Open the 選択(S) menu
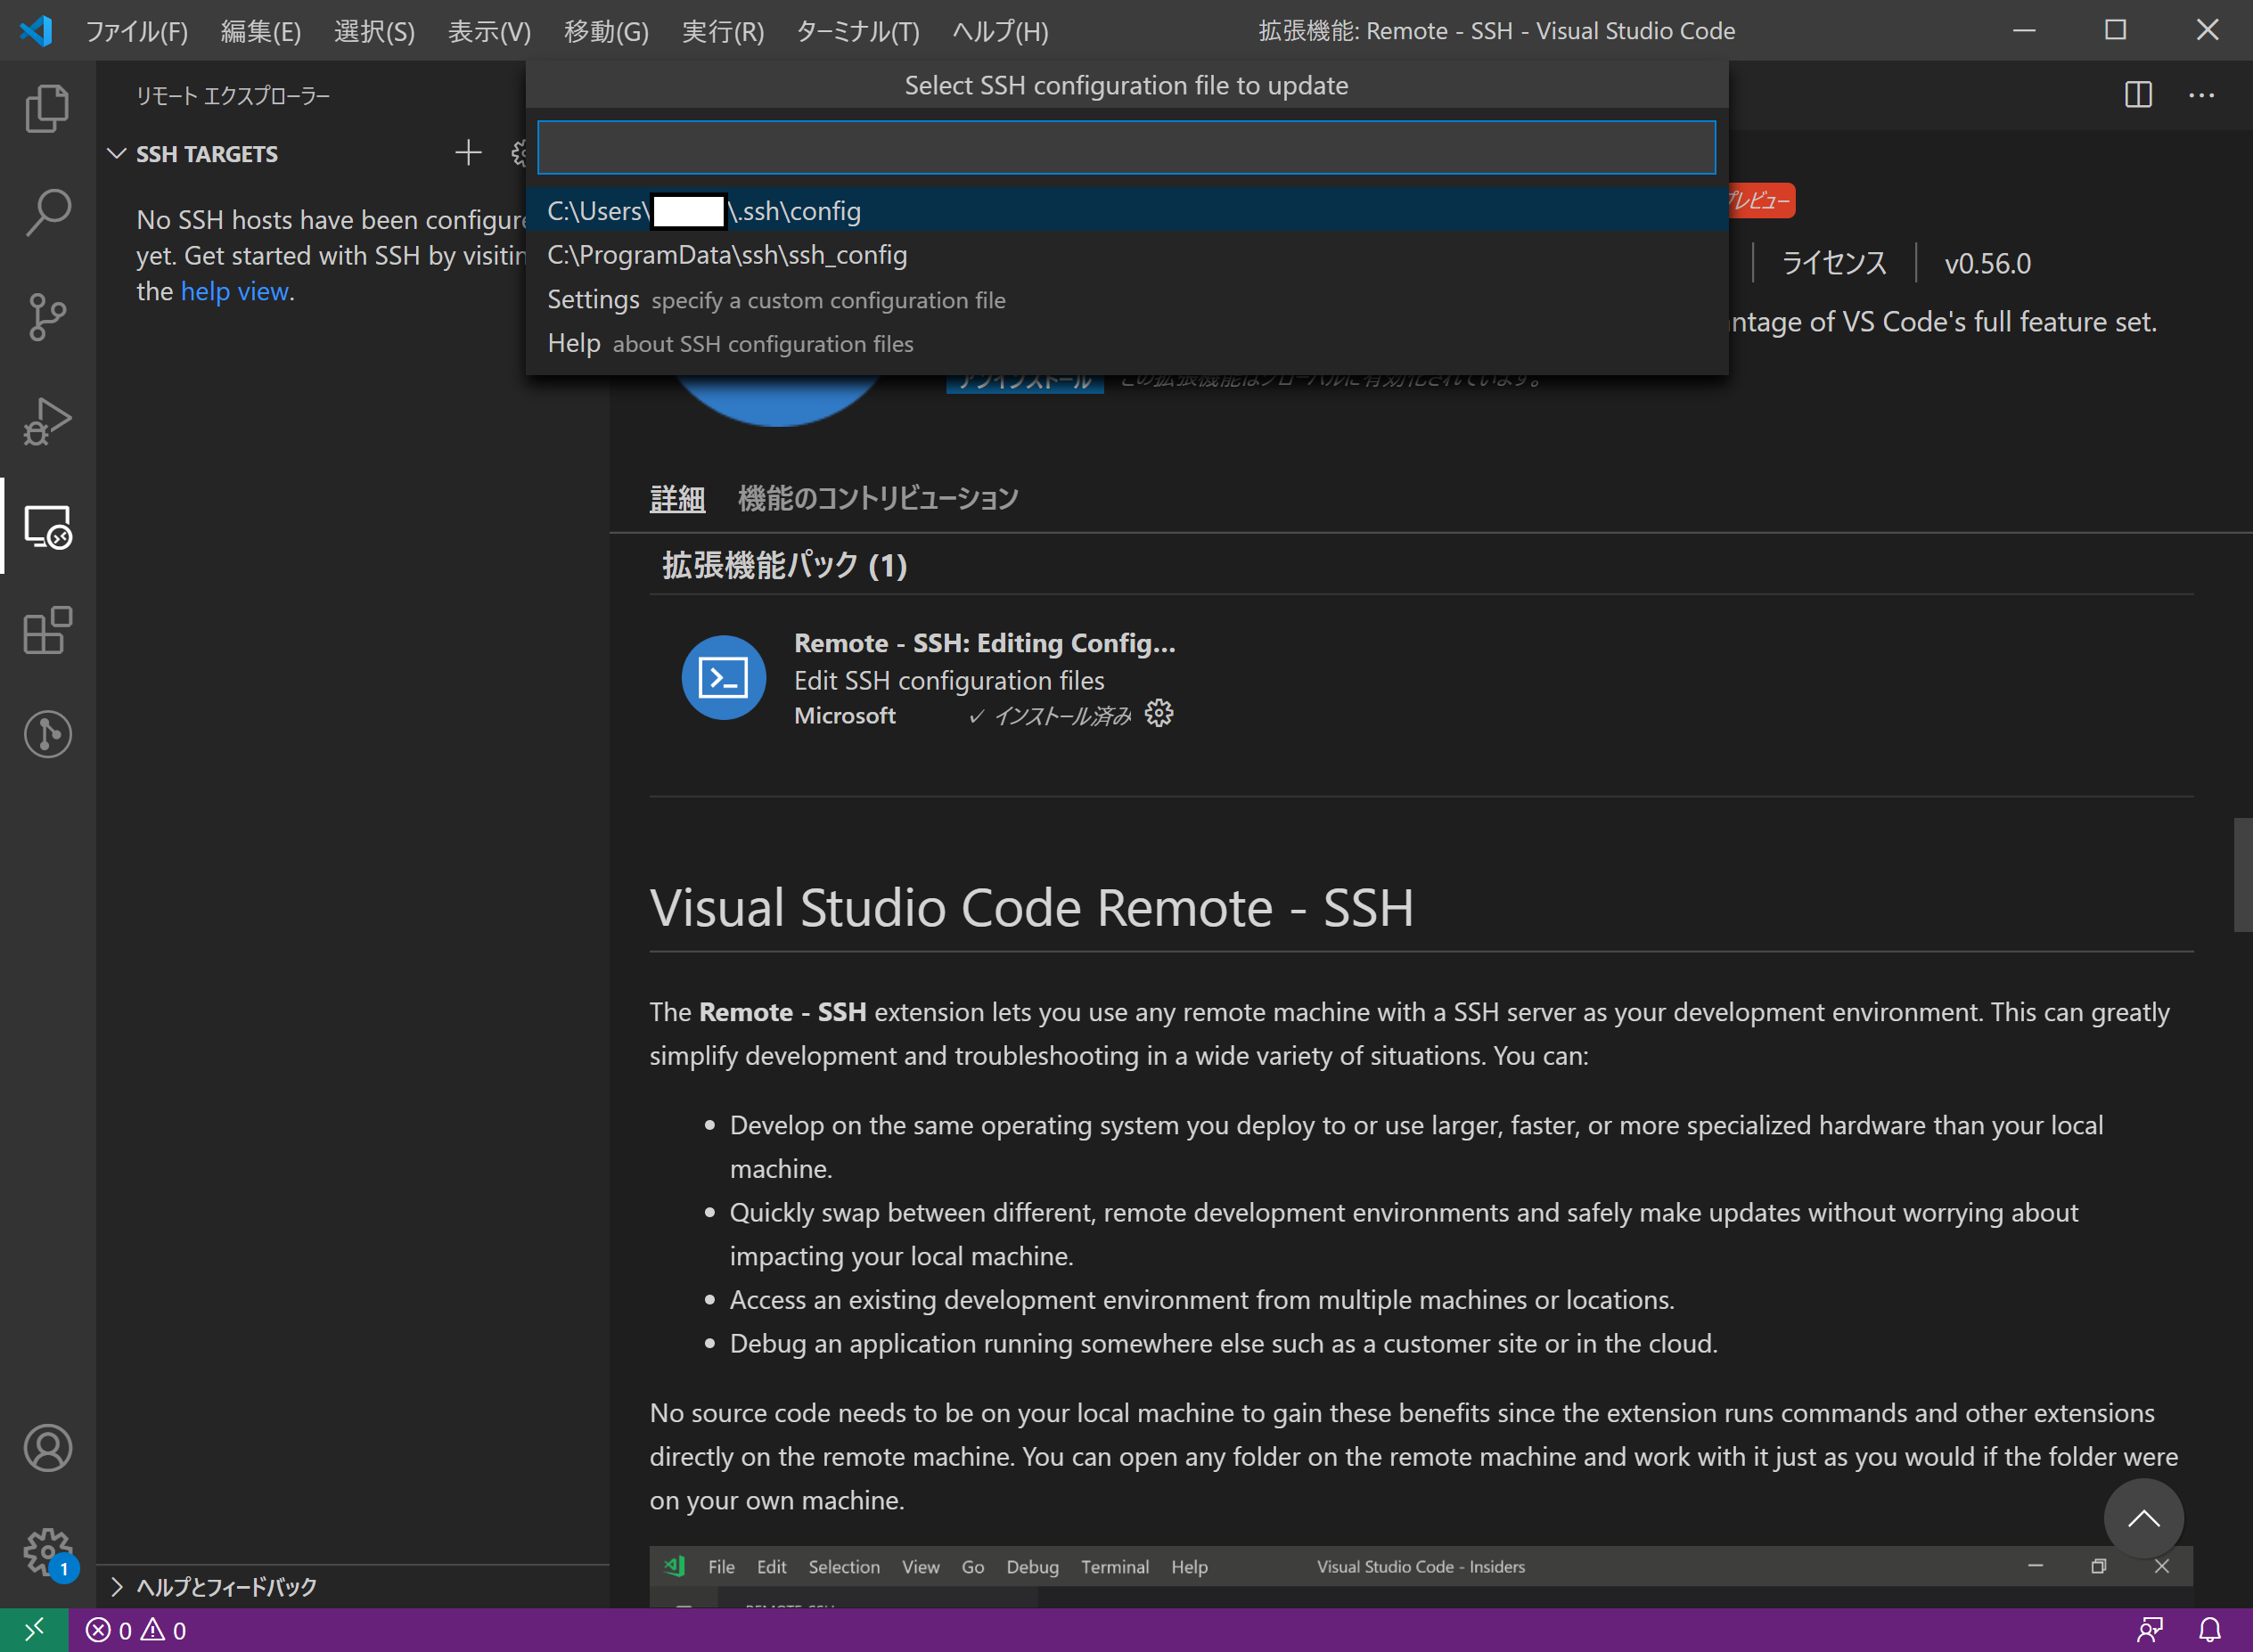2253x1652 pixels. 374,31
